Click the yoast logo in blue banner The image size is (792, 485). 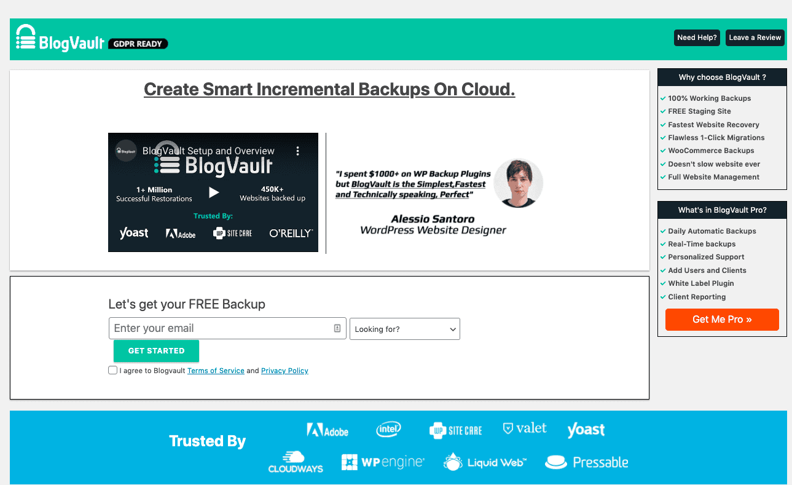(x=586, y=430)
